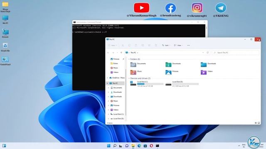This screenshot has height=149, width=266.
Task: Expand the OneDrive - Personal tree node
Action: (107, 78)
